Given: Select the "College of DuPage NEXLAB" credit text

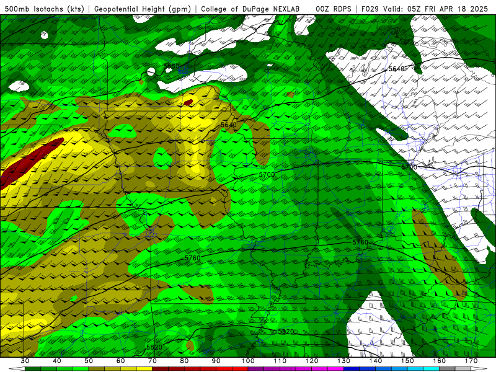Looking at the screenshot, I should (x=250, y=9).
